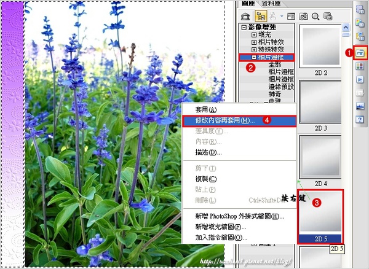Open the histogram landscape panel icon
369x269 pixels.
360,106
